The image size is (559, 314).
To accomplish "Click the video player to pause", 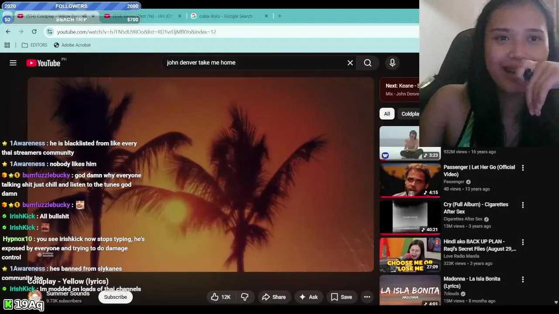I will coord(200,174).
